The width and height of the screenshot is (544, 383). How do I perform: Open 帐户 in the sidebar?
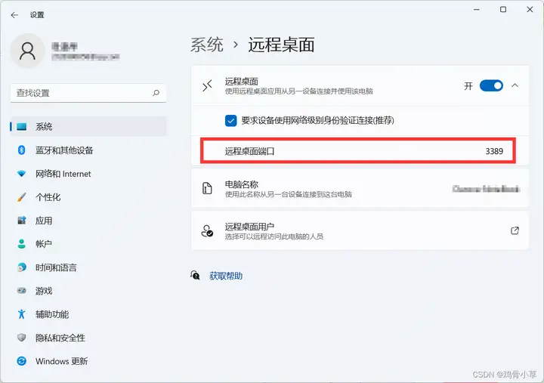click(x=88, y=244)
